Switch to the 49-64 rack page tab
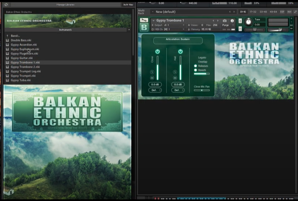Viewport: 298px width, 201px height. coord(273,12)
